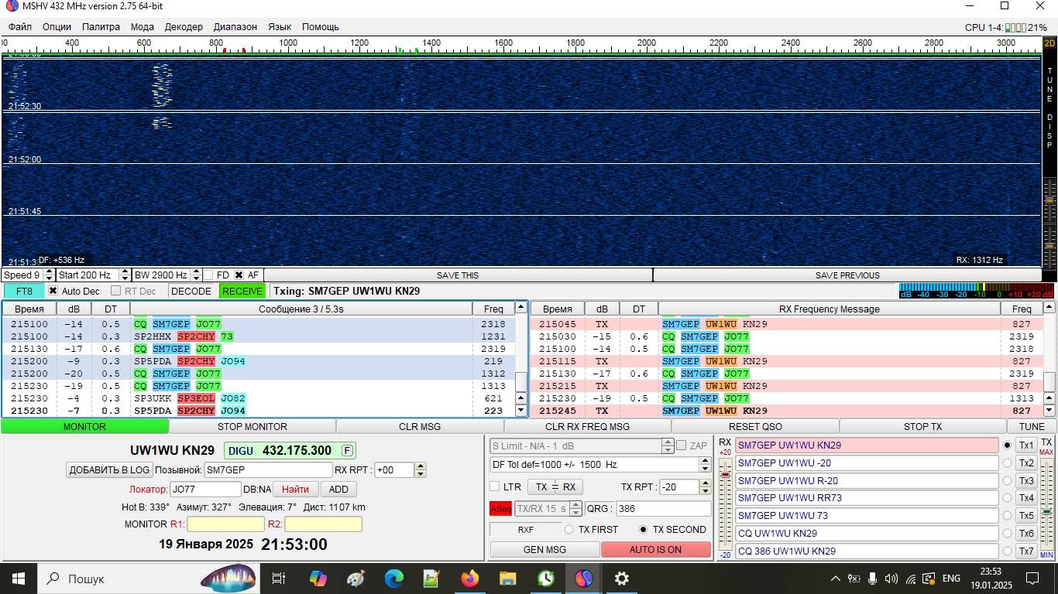This screenshot has height=594, width=1058.
Task: Launch Copilot from the taskbar
Action: 318,579
